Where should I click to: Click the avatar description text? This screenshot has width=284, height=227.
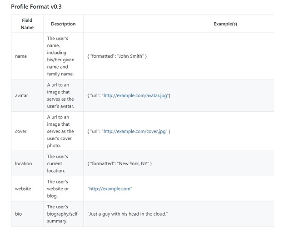[61, 96]
